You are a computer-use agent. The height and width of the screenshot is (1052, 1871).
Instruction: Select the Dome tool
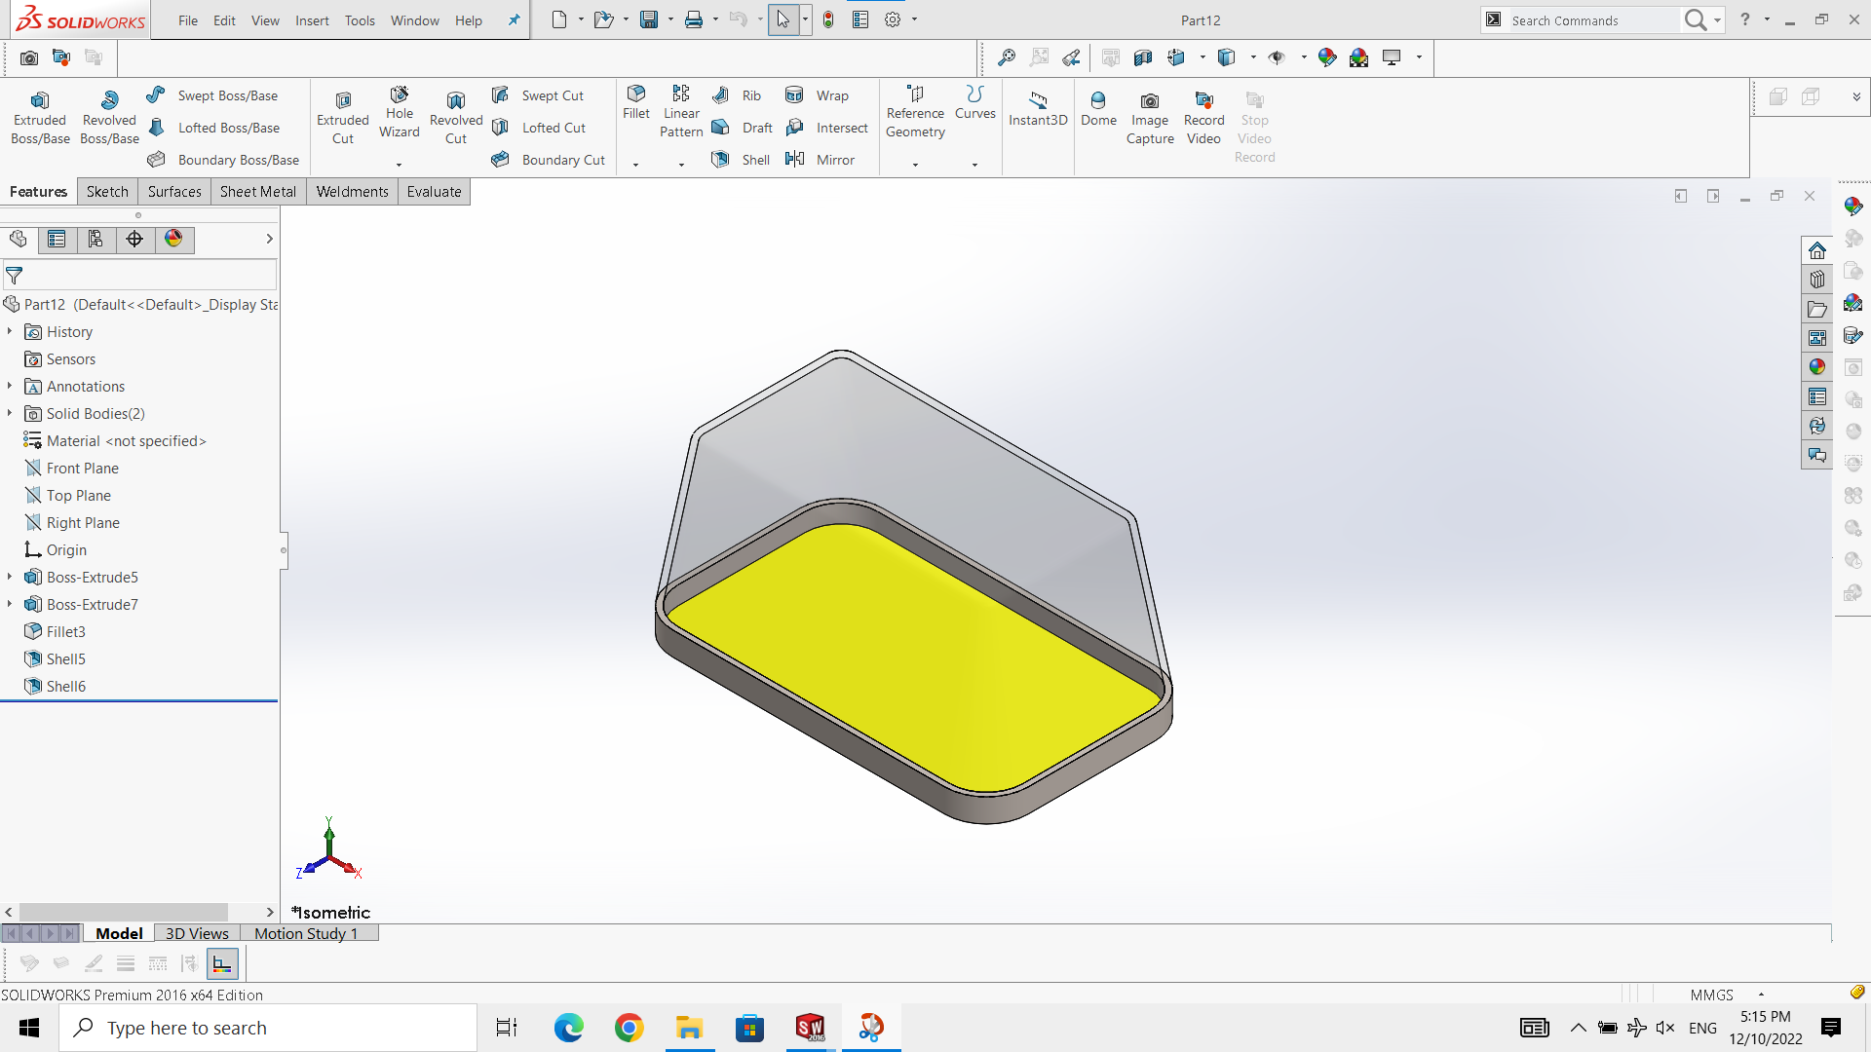click(x=1098, y=108)
